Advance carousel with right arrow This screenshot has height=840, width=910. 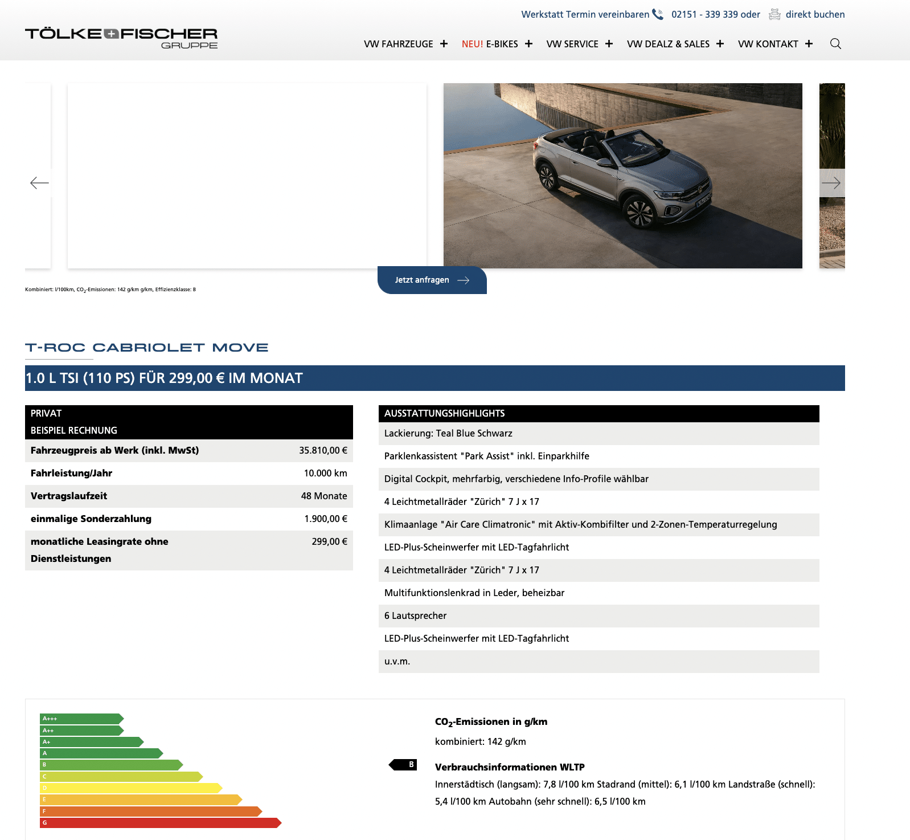click(831, 183)
